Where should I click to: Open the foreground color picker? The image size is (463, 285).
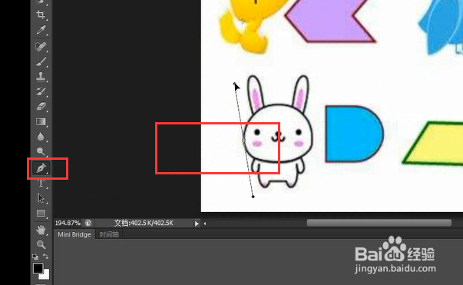click(38, 268)
